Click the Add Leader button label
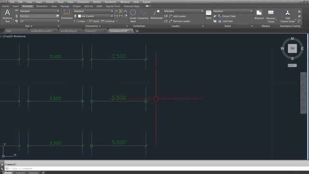This screenshot has width=309, height=174. click(x=179, y=16)
